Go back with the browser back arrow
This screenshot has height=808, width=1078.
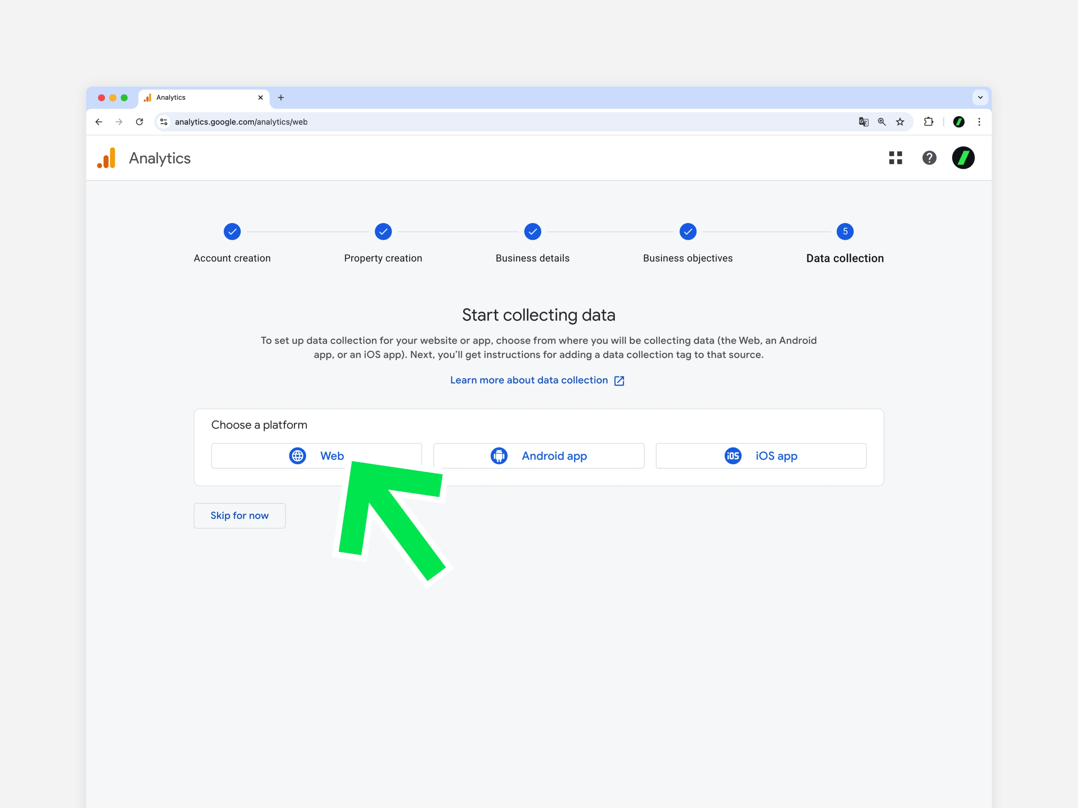coord(99,122)
